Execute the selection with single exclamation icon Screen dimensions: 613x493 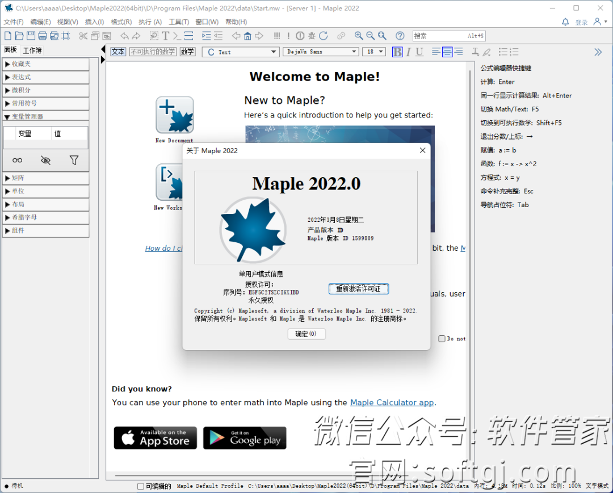(x=288, y=36)
